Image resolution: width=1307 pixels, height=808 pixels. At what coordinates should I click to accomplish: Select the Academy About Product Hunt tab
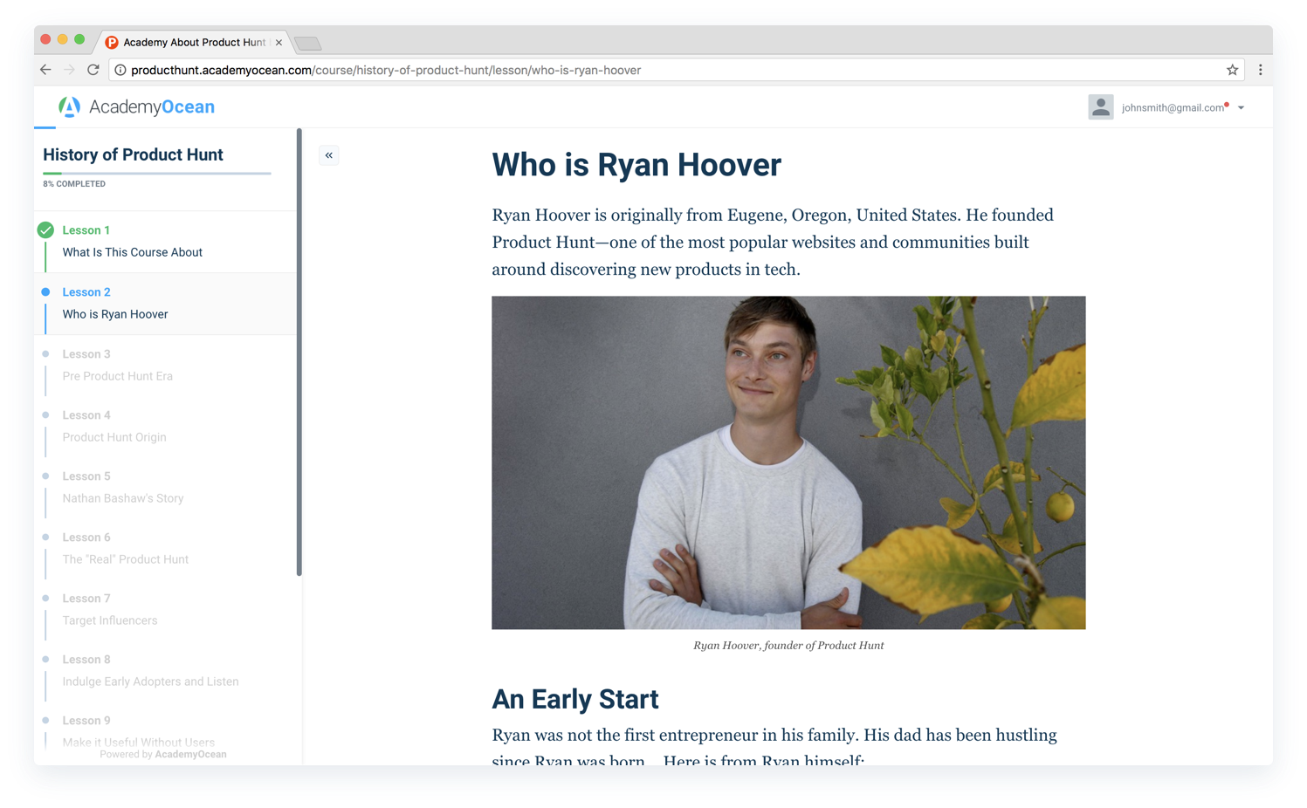pos(194,42)
